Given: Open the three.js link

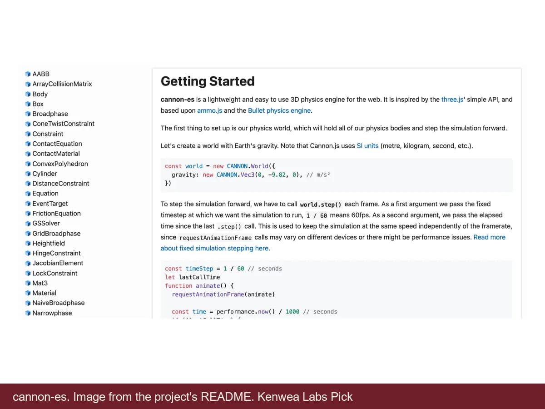Looking at the screenshot, I should point(453,100).
